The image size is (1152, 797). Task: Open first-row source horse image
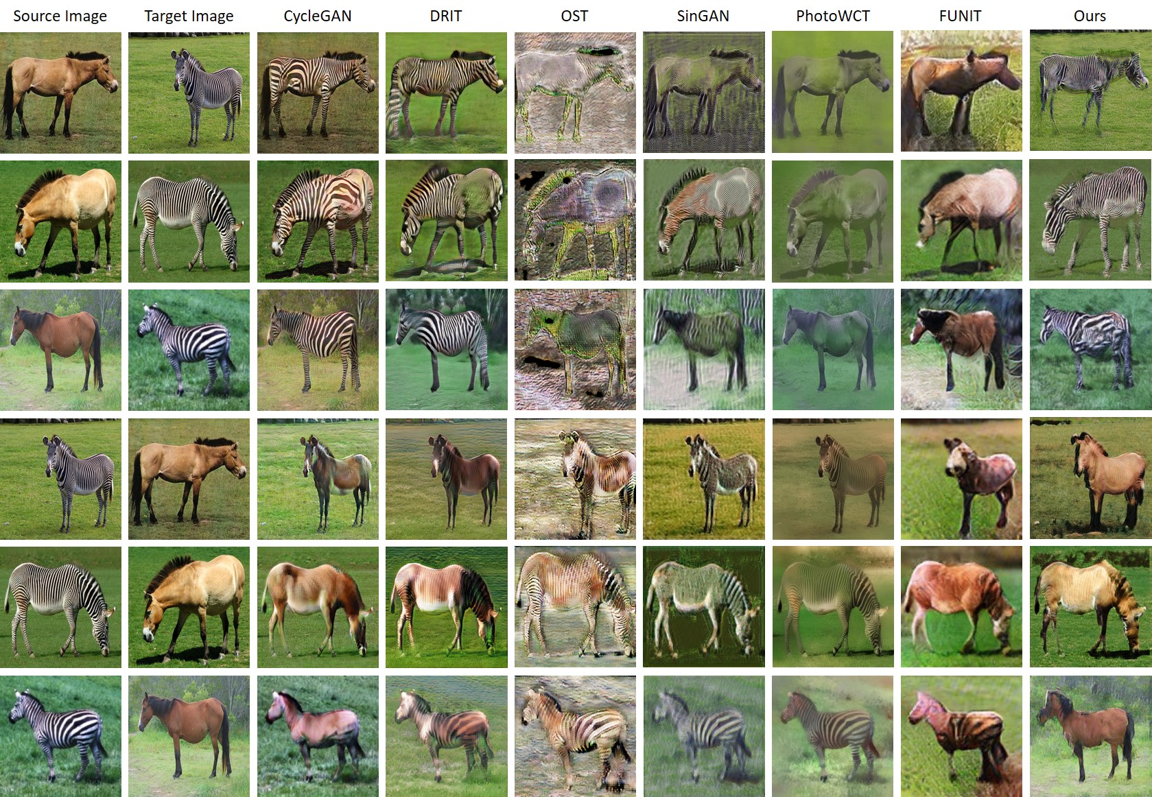[60, 93]
